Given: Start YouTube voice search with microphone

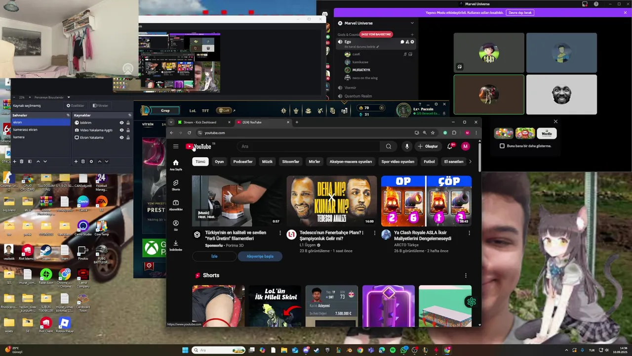Looking at the screenshot, I should pyautogui.click(x=407, y=146).
